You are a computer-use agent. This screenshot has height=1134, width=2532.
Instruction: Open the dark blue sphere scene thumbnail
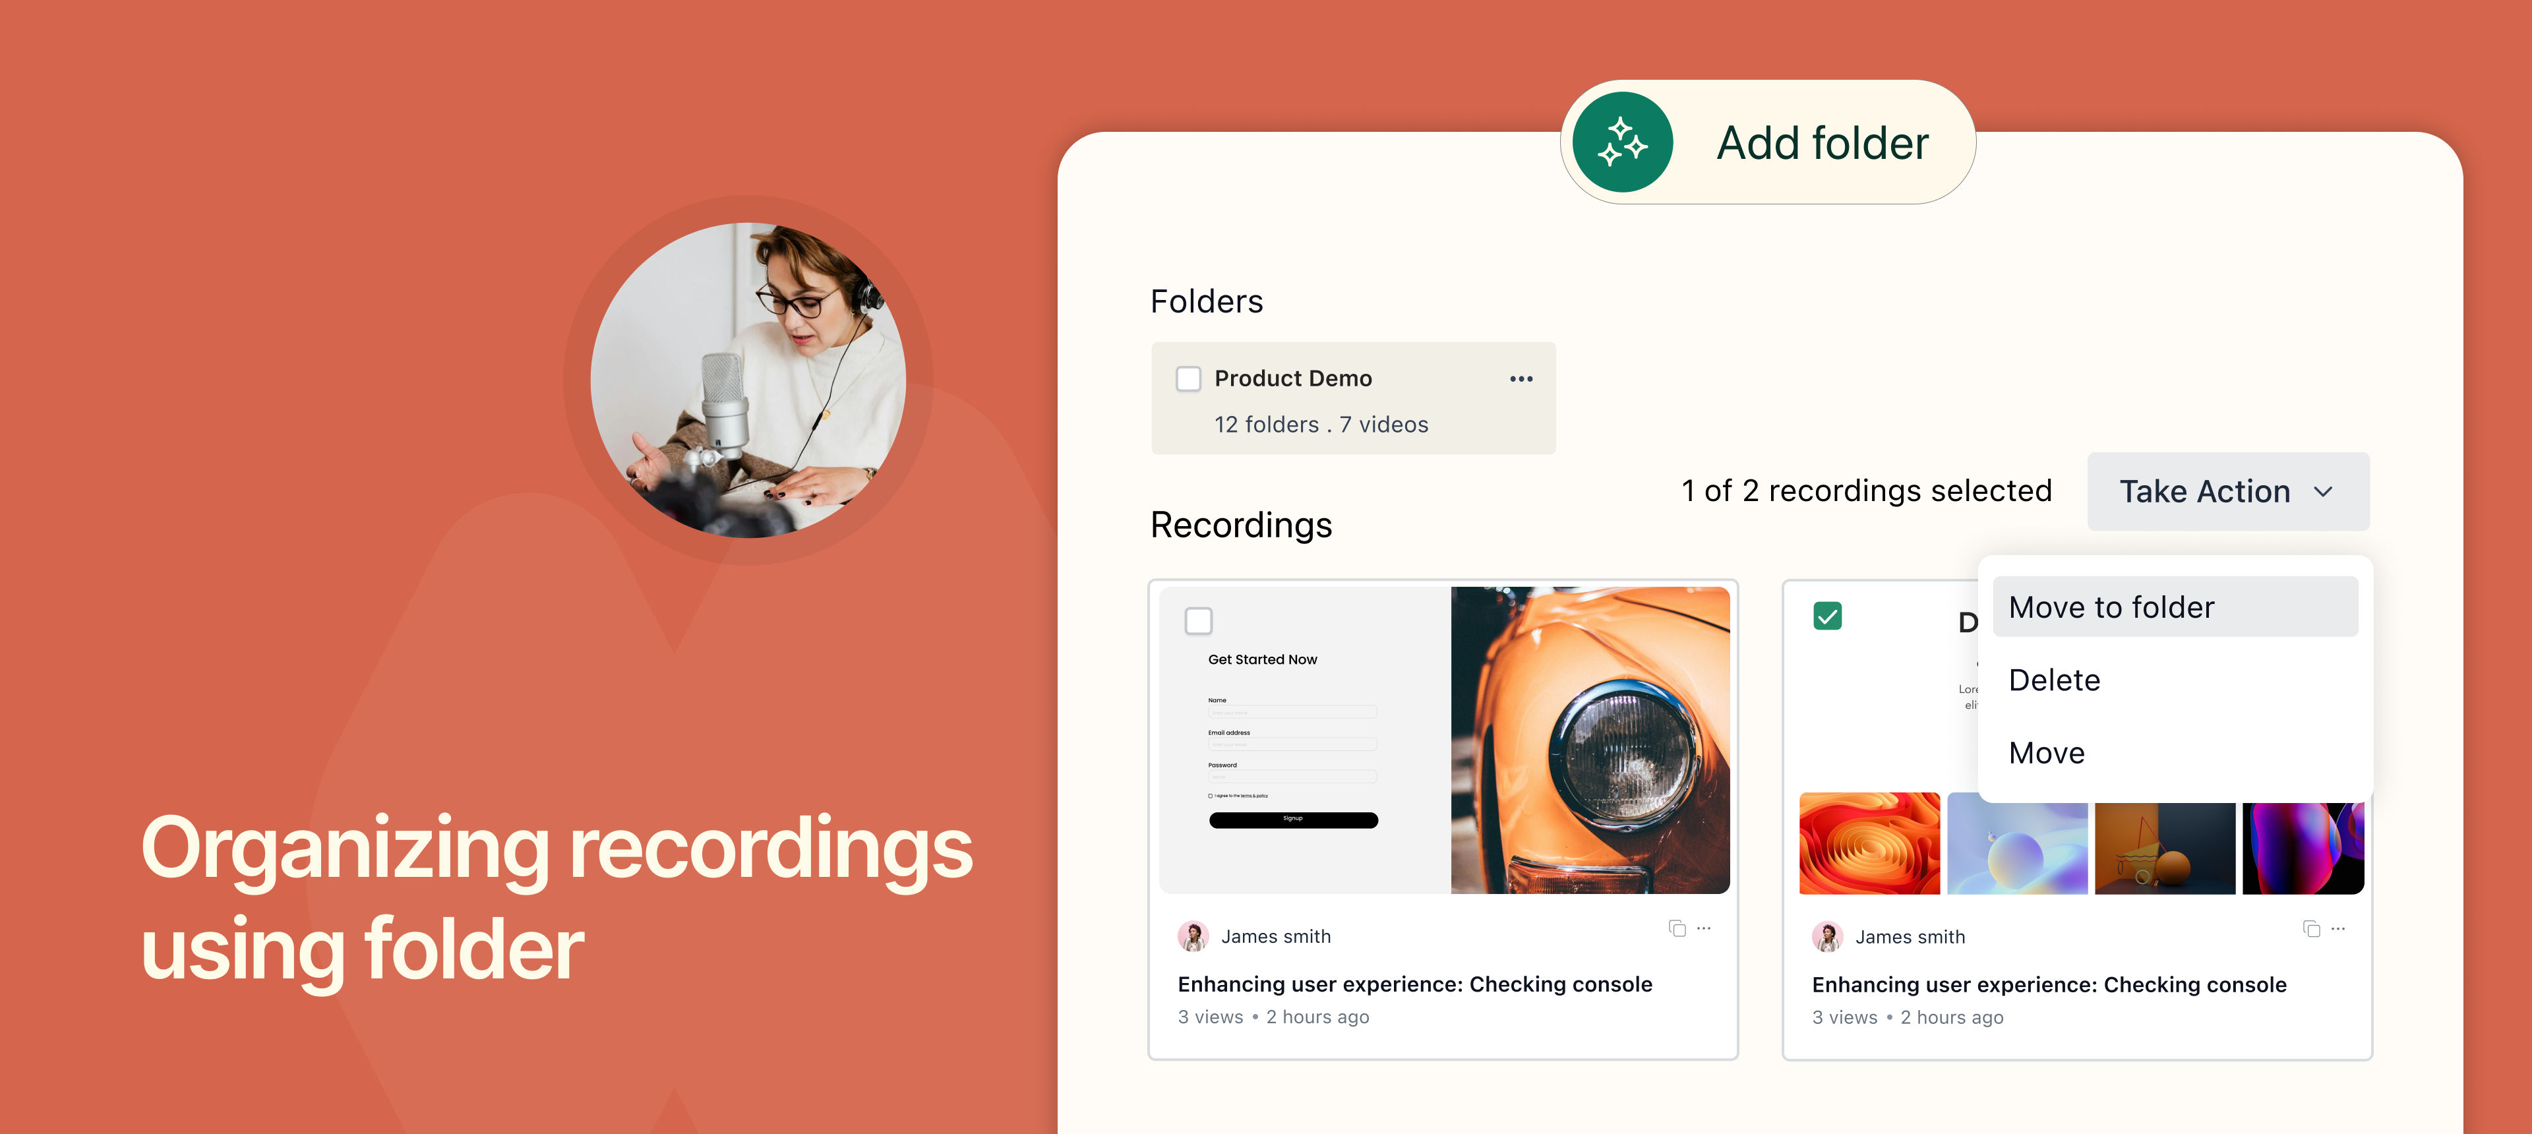(x=2164, y=848)
